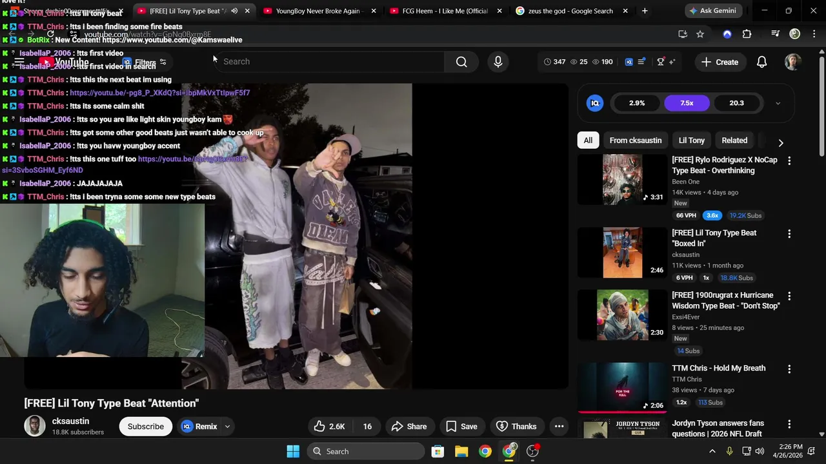Open Rylo Rodriguez X NoCap thumbnail
The width and height of the screenshot is (826, 464).
coord(622,179)
